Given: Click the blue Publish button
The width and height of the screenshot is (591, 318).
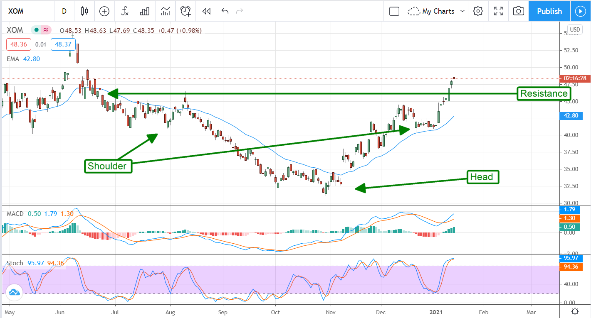Looking at the screenshot, I should (549, 11).
